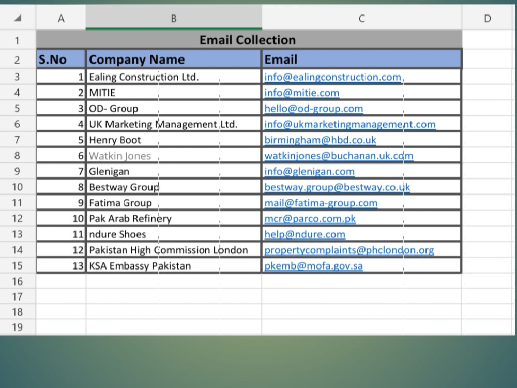Open the hello@od-group.com email link

(x=314, y=108)
